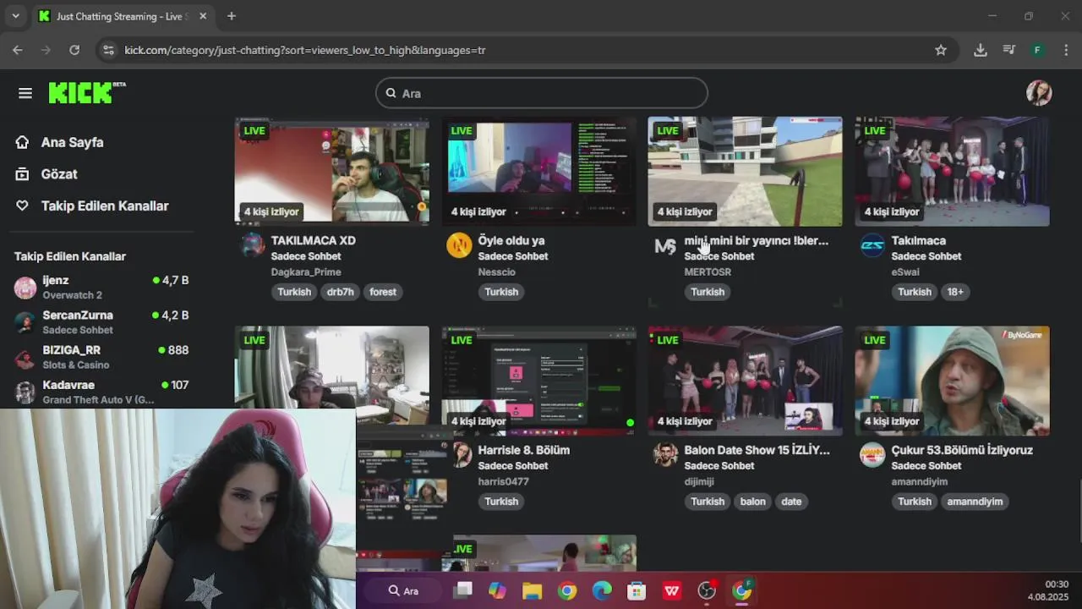The image size is (1082, 609).
Task: Open Öyle oldu ya stream title
Action: [x=511, y=240]
